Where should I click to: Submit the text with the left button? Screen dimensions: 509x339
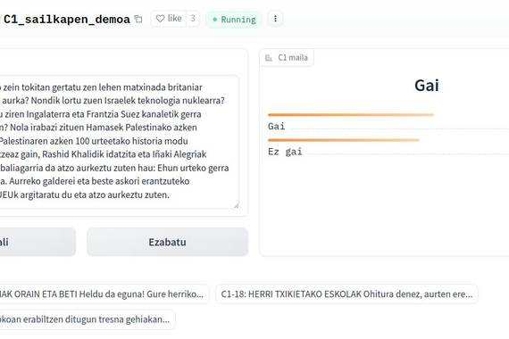(x=38, y=242)
